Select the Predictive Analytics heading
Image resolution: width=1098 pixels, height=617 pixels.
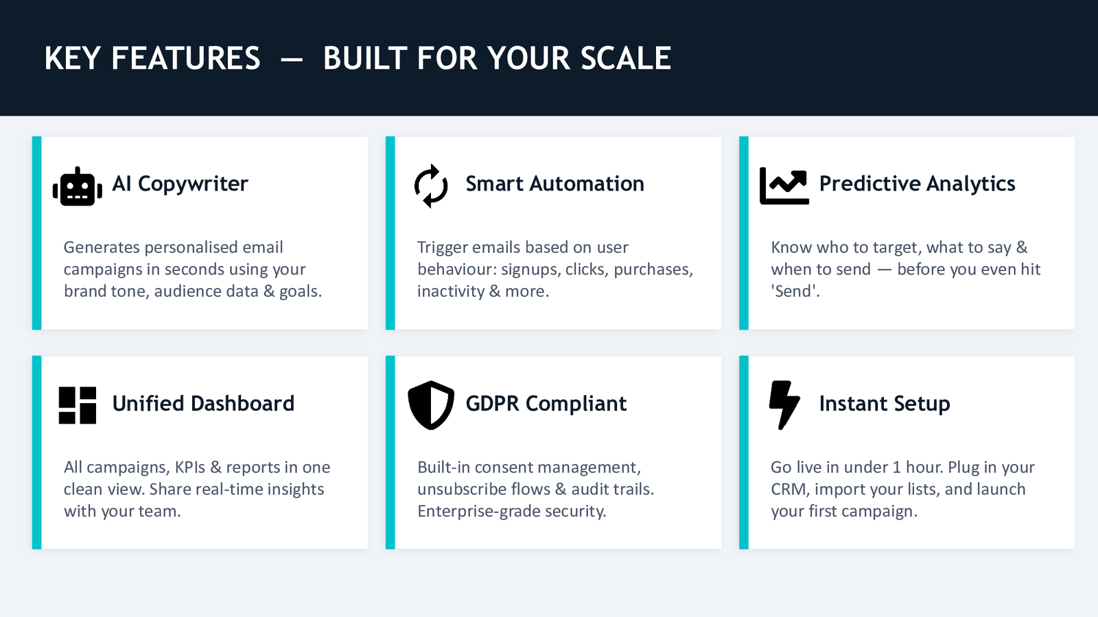point(917,184)
